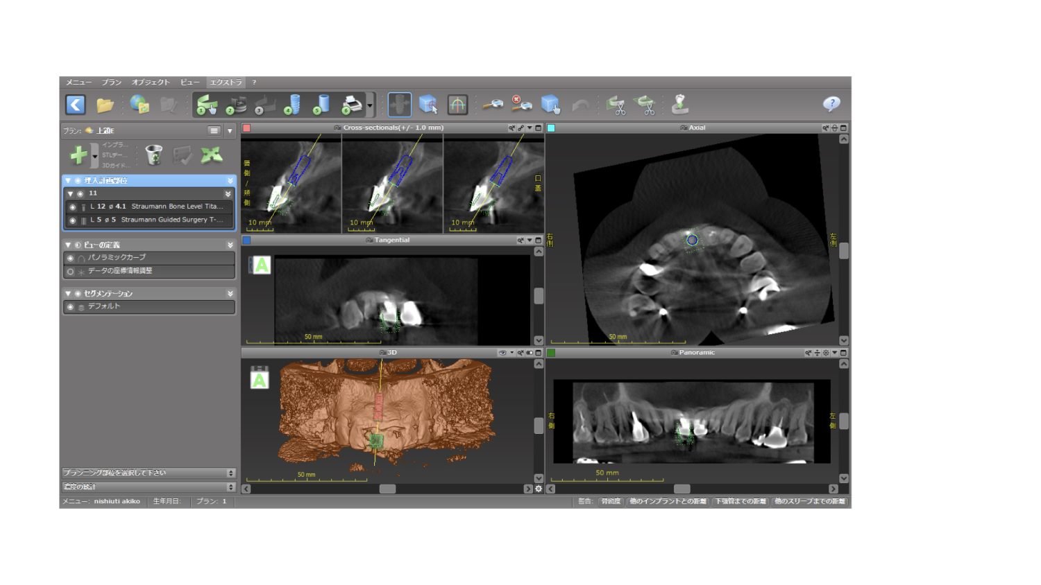Screen dimensions: 1041x585
Task: Toggle visibility of デフォルト segmentation
Action: point(70,306)
